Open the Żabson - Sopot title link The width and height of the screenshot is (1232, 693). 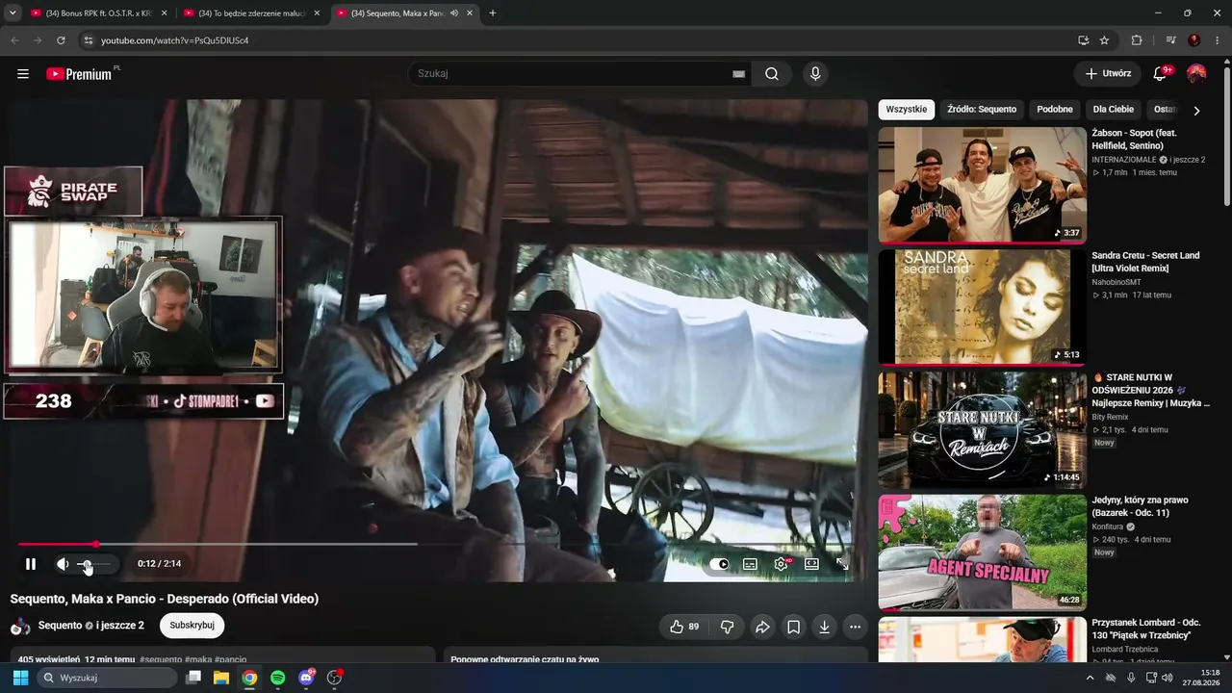coord(1134,139)
